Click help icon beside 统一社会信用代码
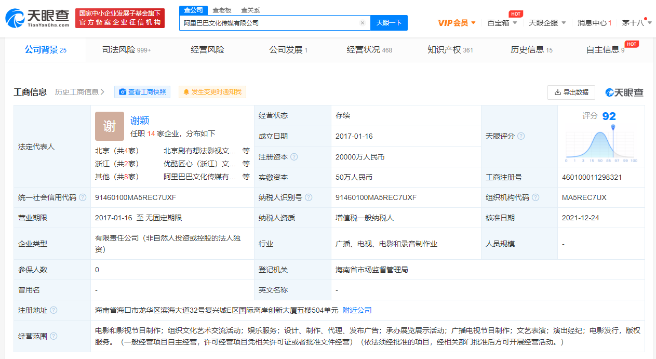The image size is (656, 359). point(83,197)
